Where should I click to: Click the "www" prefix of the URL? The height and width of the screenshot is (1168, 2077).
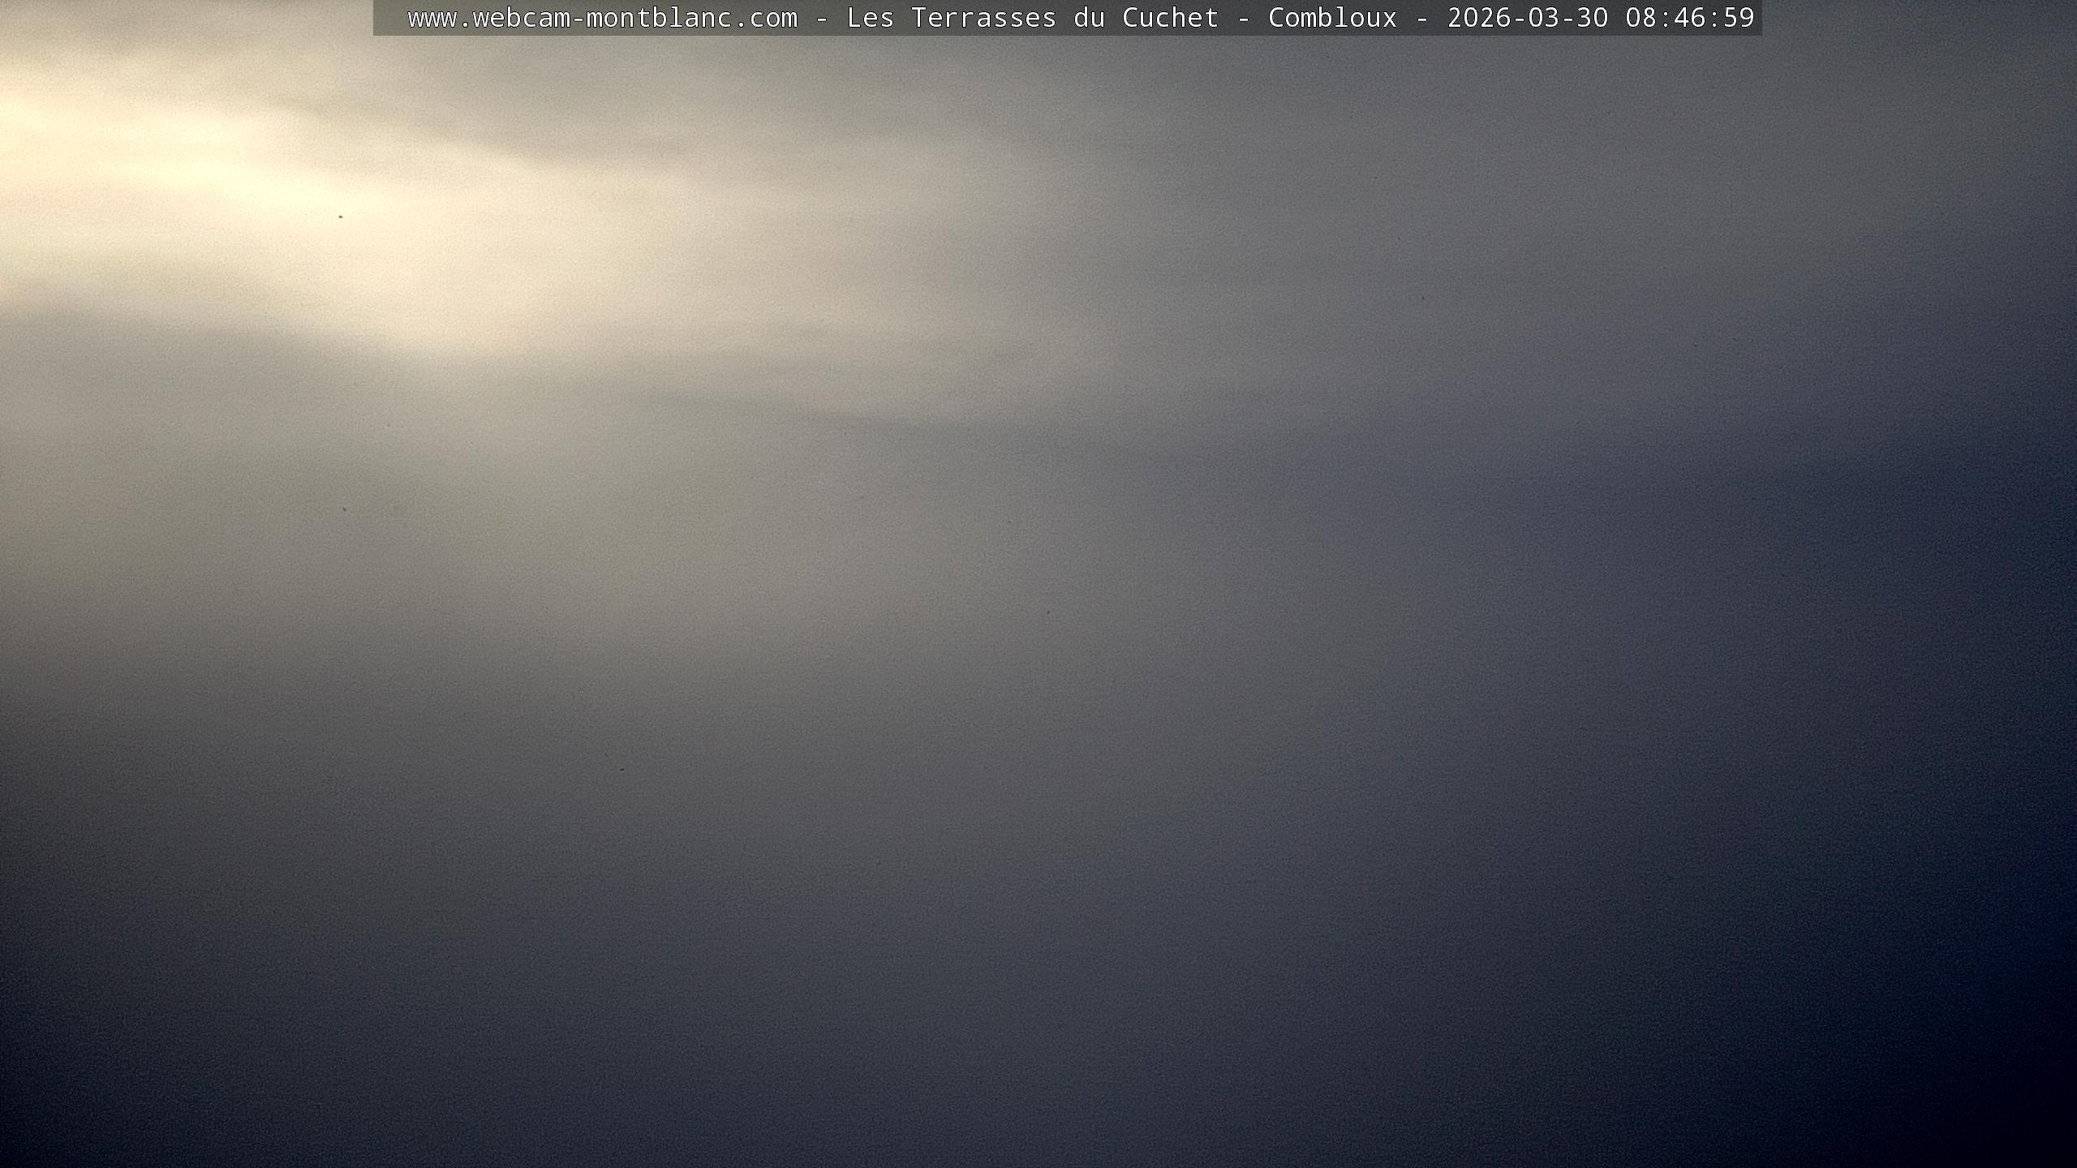pyautogui.click(x=432, y=18)
